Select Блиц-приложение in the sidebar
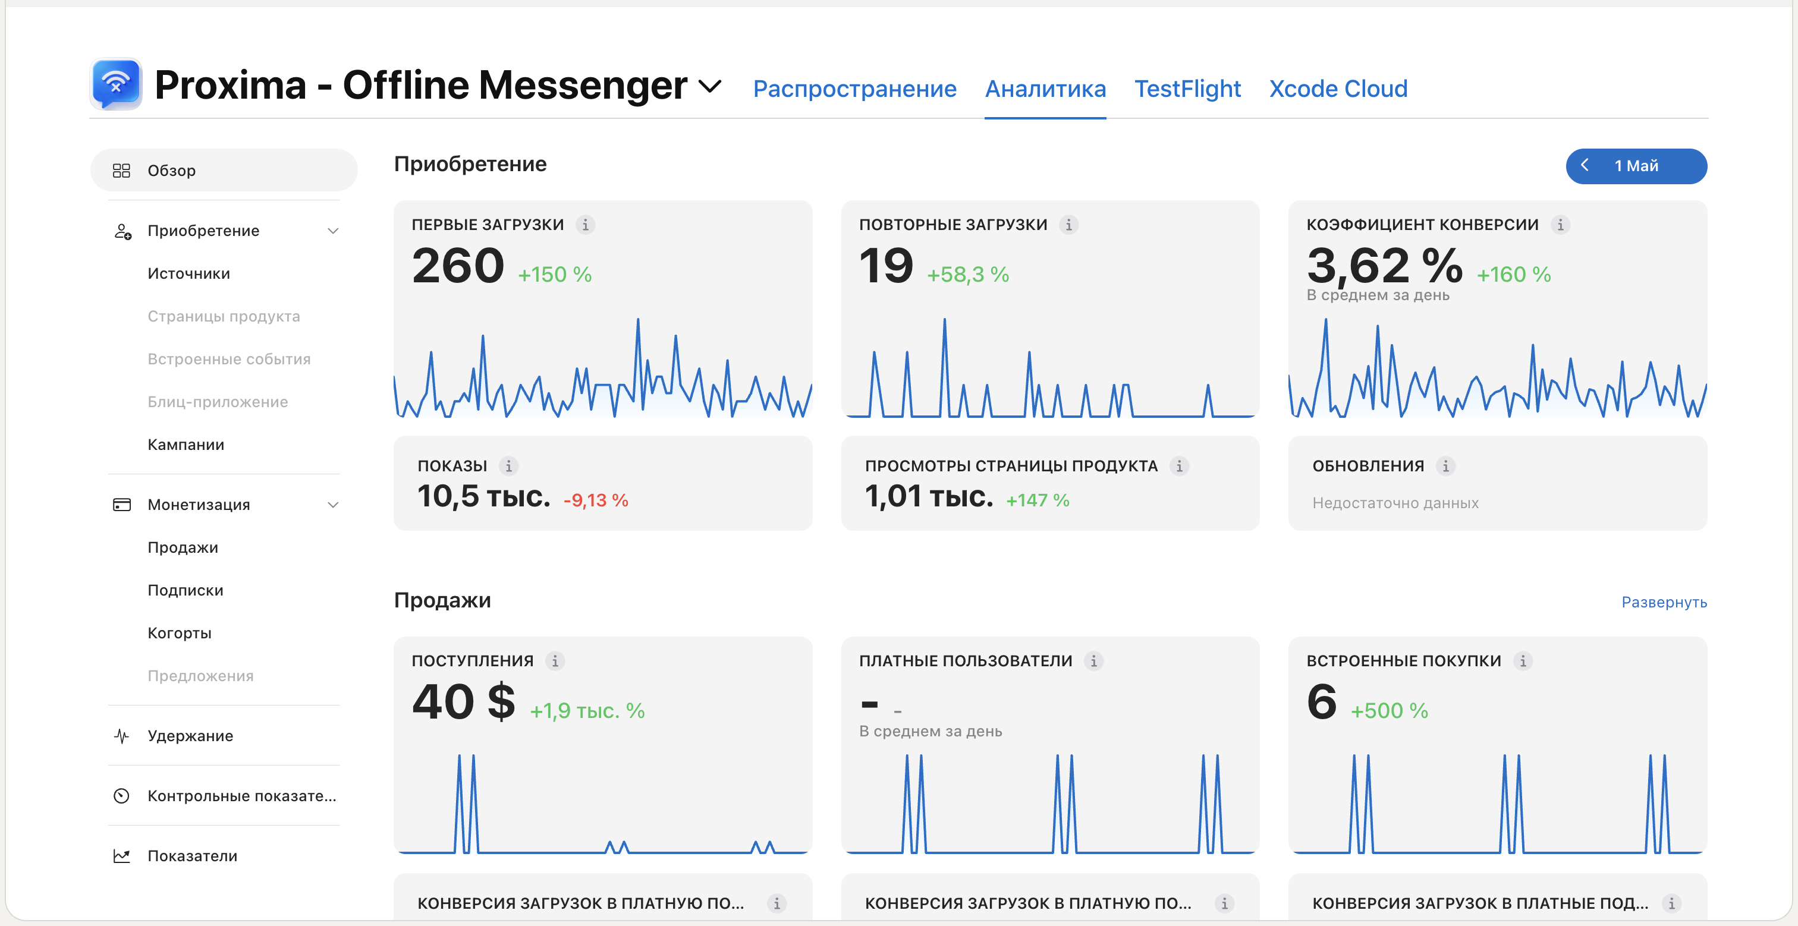Image resolution: width=1798 pixels, height=926 pixels. 218,402
